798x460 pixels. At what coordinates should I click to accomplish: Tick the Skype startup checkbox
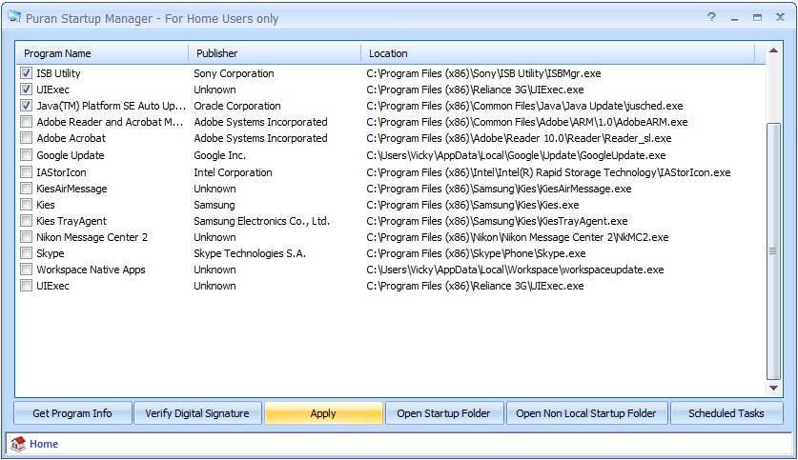(26, 253)
